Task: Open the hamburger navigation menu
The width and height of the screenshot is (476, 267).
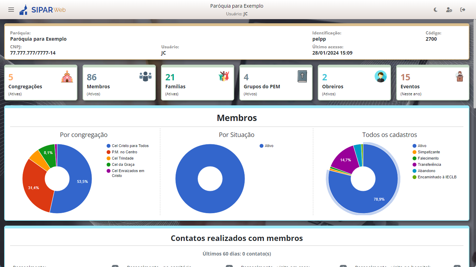Action: (x=11, y=10)
